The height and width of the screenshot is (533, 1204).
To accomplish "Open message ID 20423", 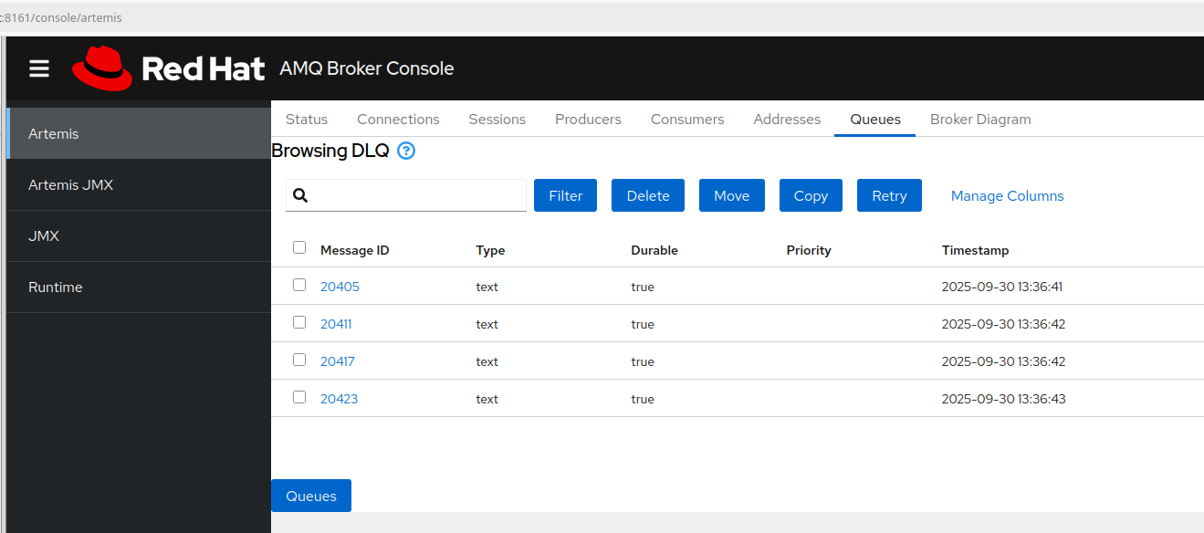I will [x=339, y=399].
